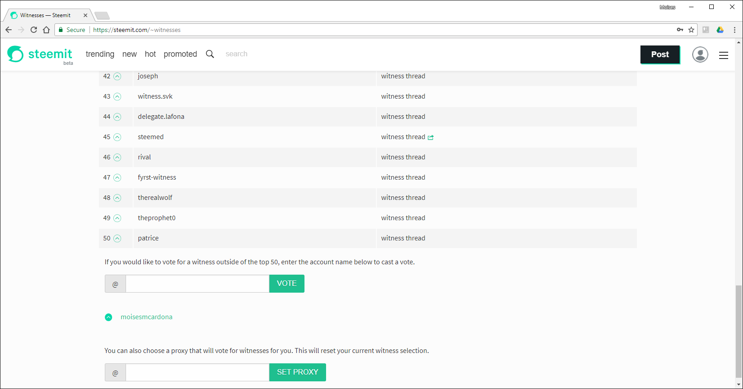The height and width of the screenshot is (389, 743).
Task: Upvote rival witness arrow icon
Action: [x=117, y=158]
